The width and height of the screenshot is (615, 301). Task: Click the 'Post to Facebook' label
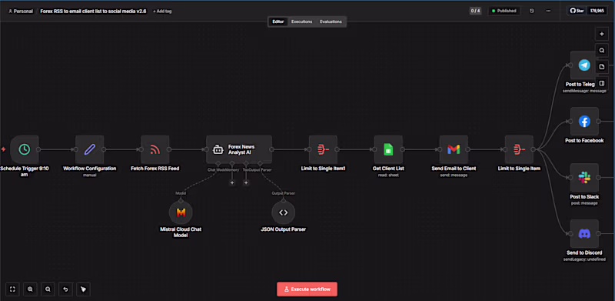tap(584, 141)
